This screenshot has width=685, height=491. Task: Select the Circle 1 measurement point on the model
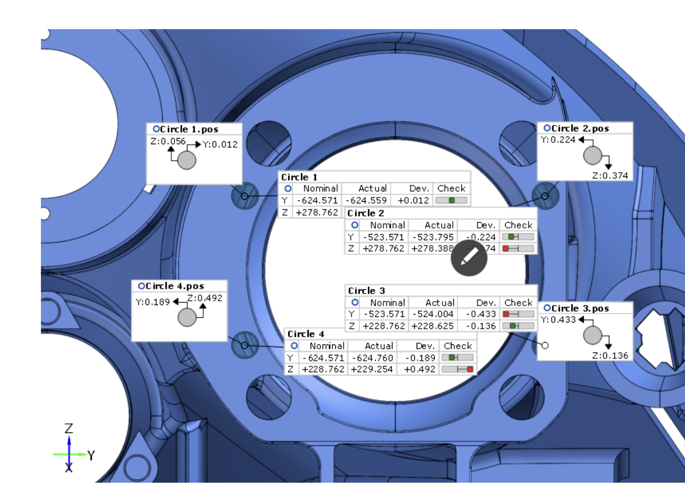245,196
